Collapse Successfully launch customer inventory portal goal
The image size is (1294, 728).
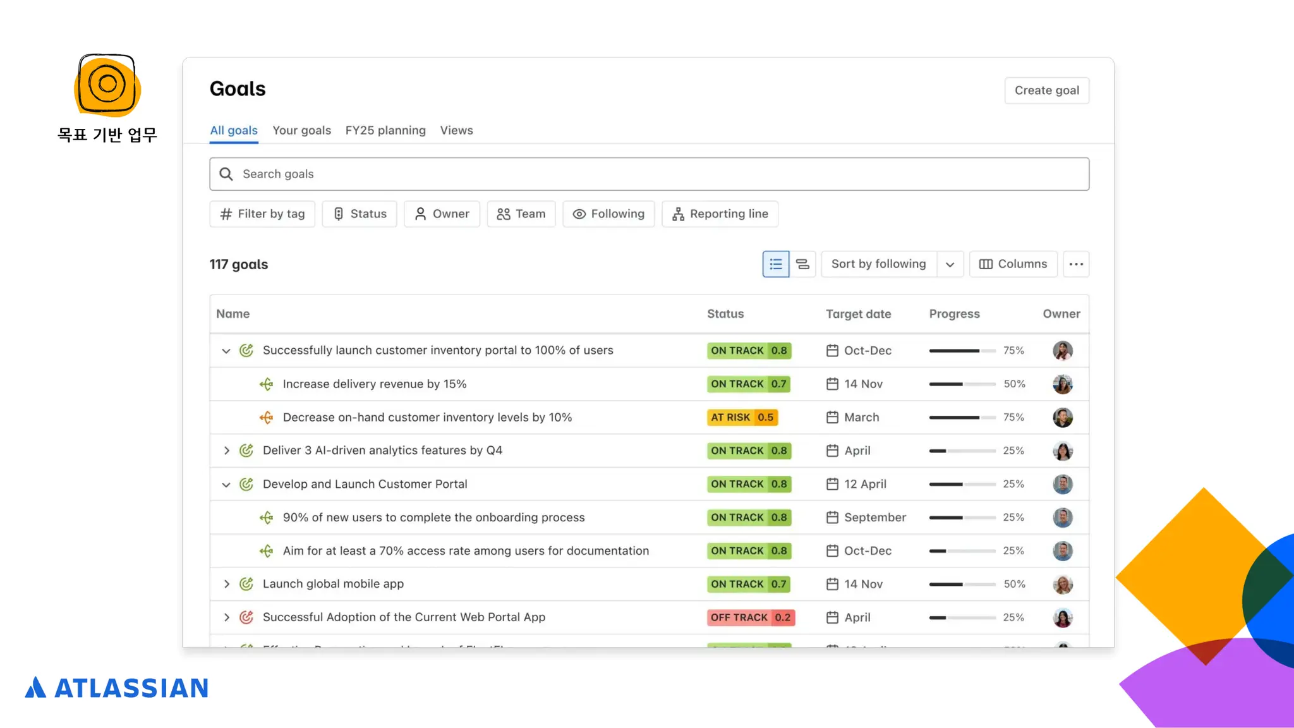tap(226, 351)
